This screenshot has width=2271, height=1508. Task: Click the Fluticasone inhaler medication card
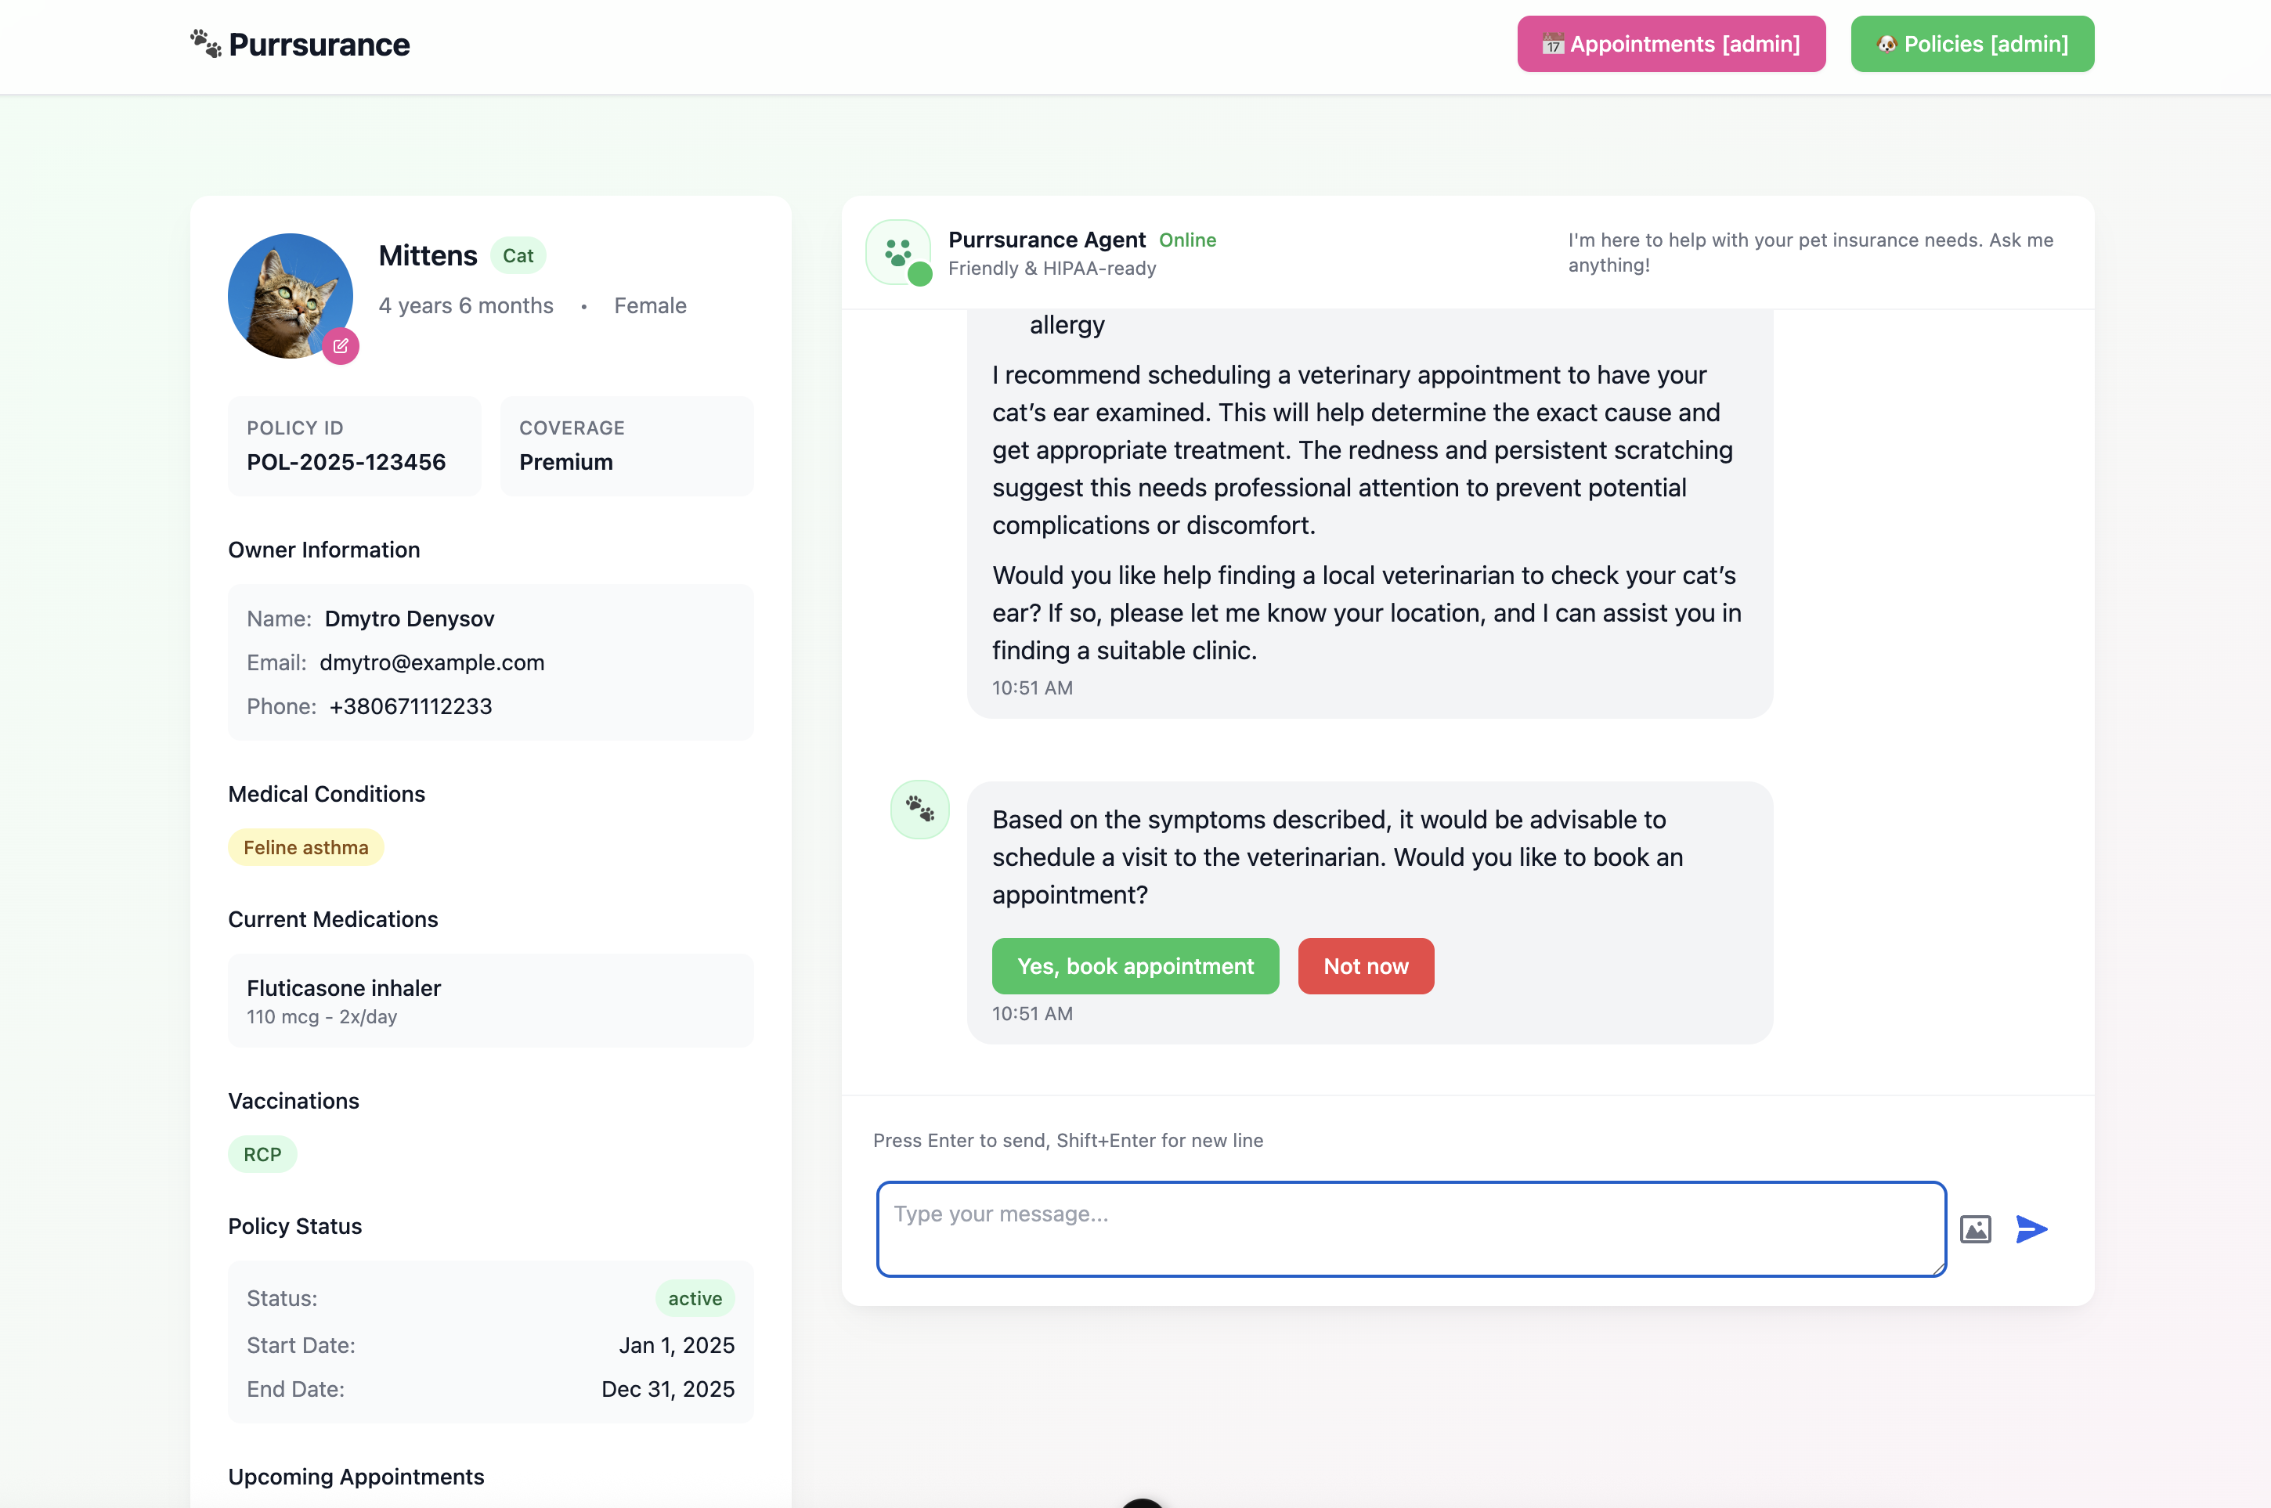[490, 1000]
